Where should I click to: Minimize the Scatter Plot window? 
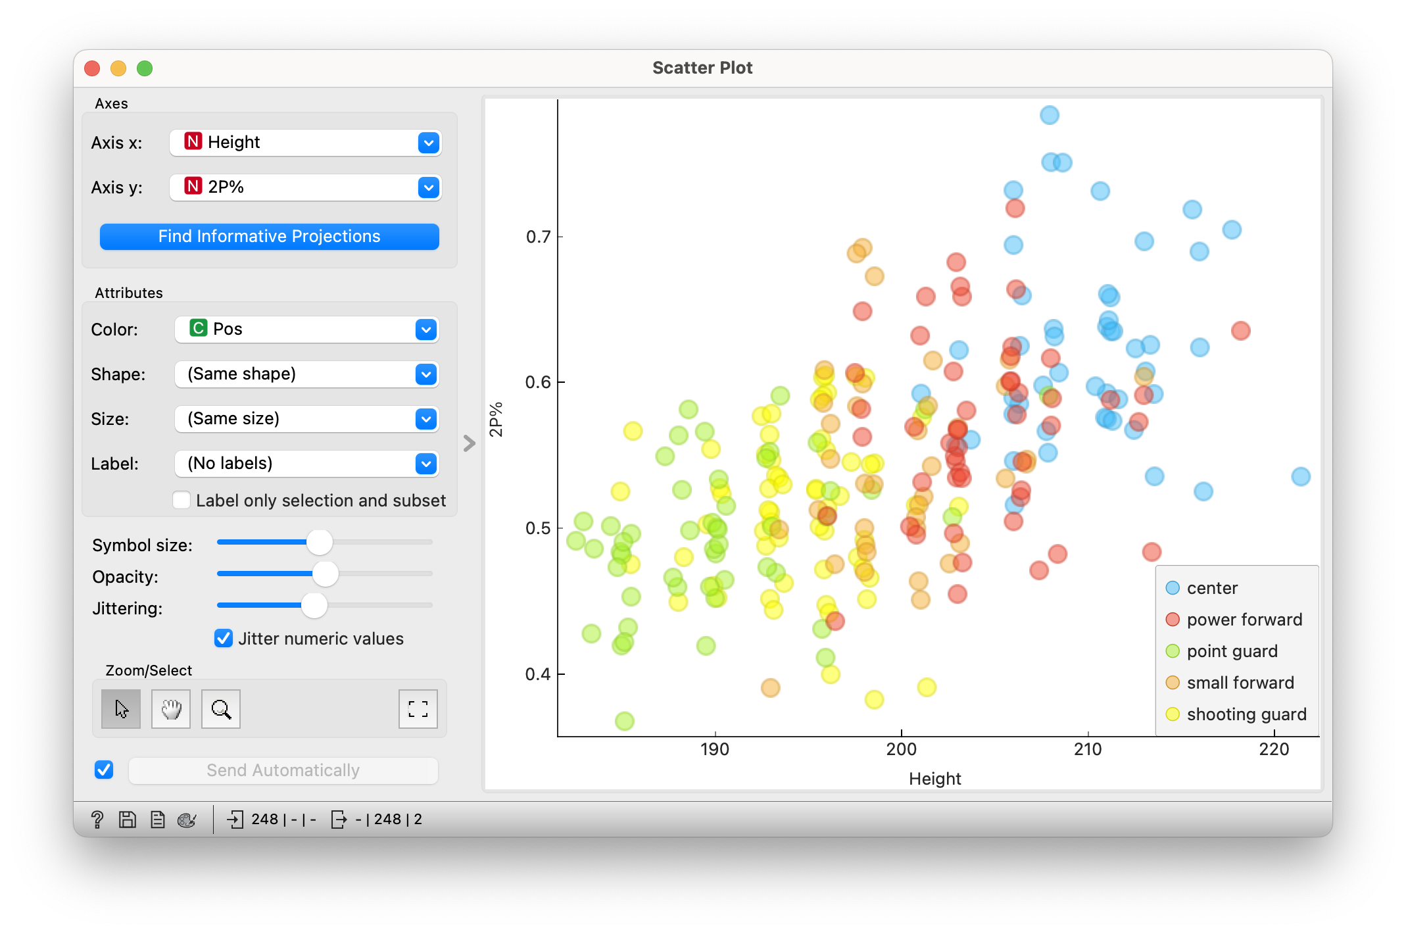pyautogui.click(x=118, y=68)
